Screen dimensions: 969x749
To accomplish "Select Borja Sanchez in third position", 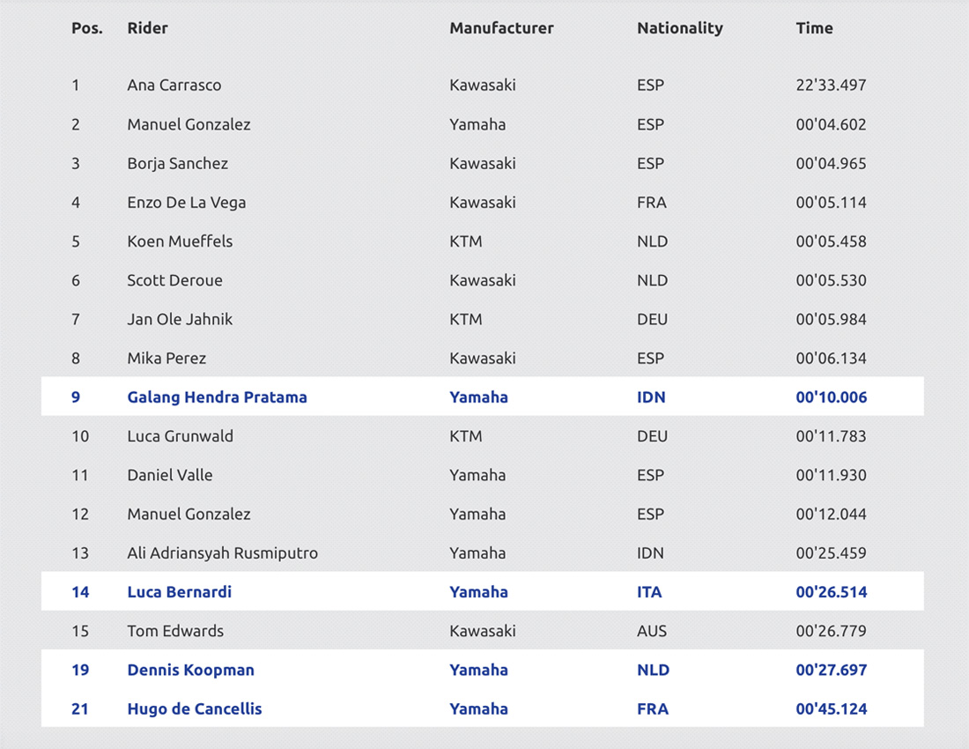I will pos(177,164).
